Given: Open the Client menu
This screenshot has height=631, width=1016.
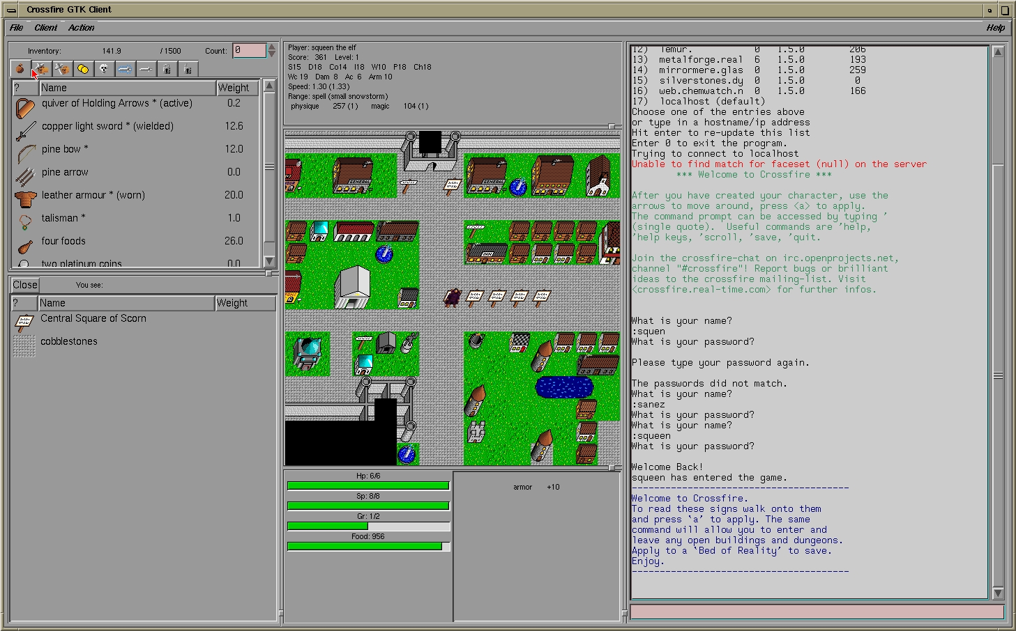Looking at the screenshot, I should (46, 28).
